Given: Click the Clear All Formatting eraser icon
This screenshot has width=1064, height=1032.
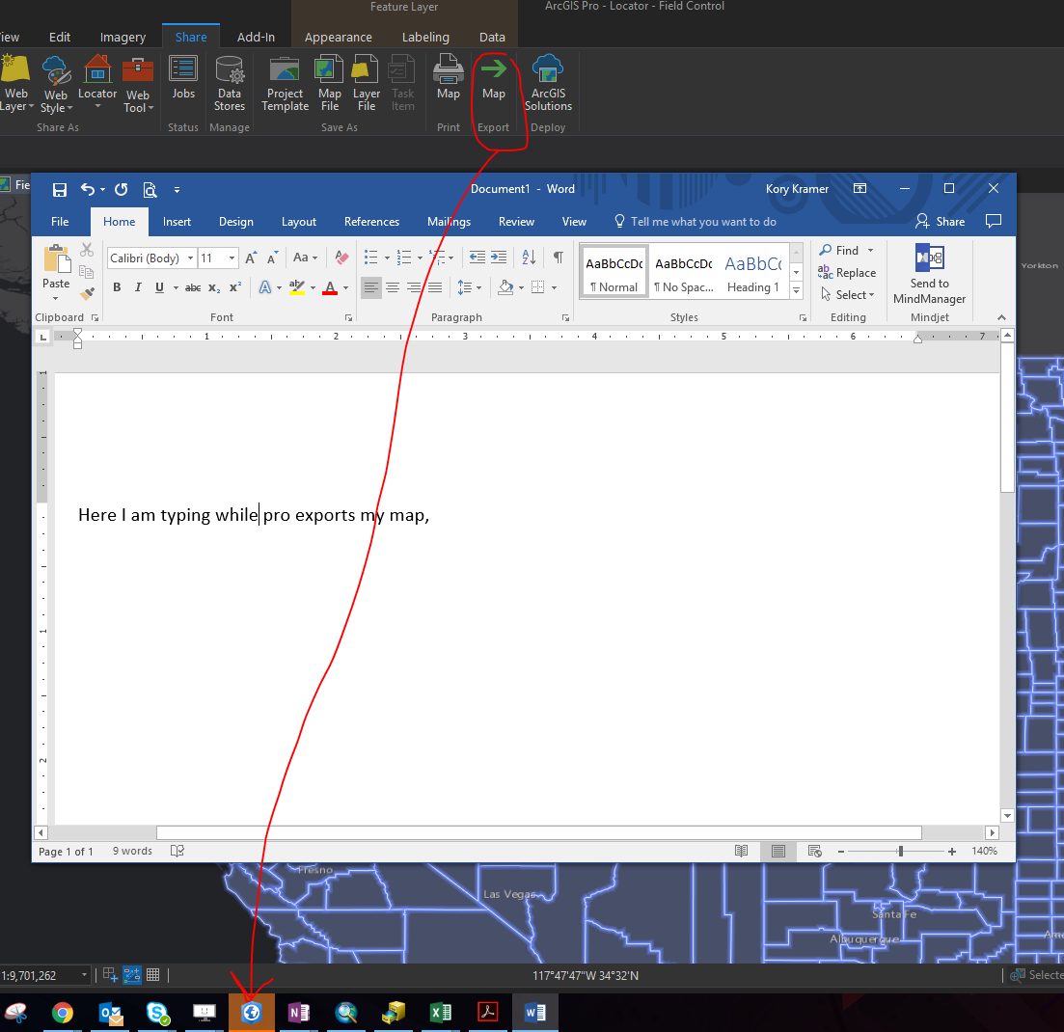Looking at the screenshot, I should 341,258.
